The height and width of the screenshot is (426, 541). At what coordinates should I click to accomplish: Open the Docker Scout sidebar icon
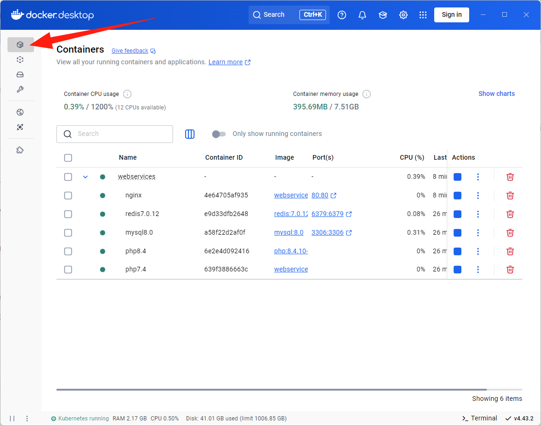[x=21, y=127]
